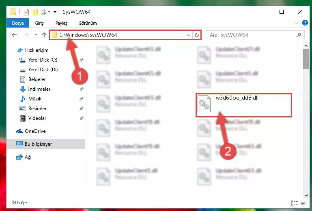Click the scroll up arrow of file list

point(306,46)
